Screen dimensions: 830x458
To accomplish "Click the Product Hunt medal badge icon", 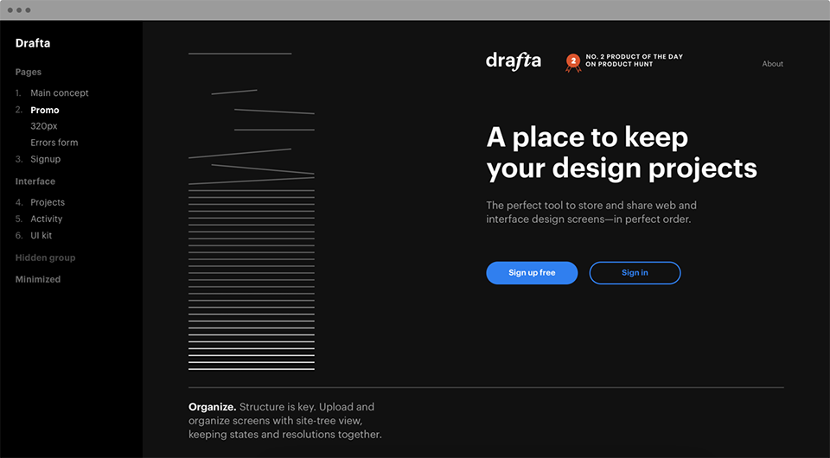I will click(572, 62).
